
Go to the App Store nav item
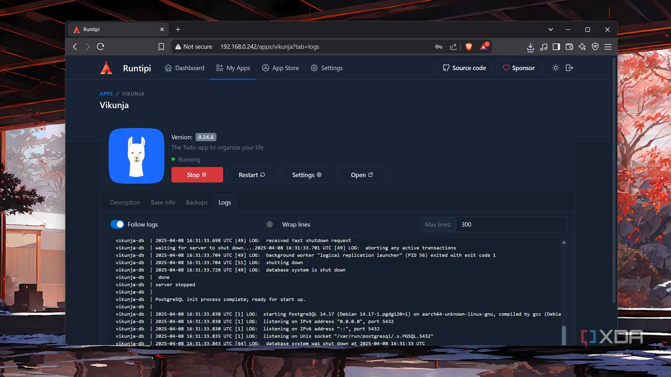(x=280, y=68)
